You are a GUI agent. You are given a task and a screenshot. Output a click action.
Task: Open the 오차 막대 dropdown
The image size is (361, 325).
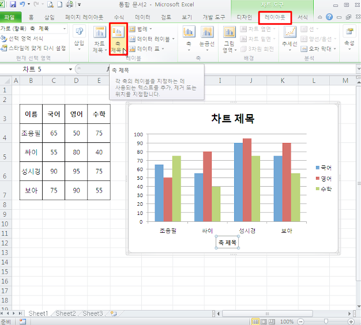click(x=318, y=49)
